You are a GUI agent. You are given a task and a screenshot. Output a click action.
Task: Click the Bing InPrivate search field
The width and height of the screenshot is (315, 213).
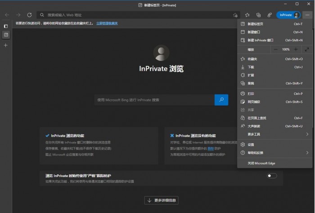point(154,100)
